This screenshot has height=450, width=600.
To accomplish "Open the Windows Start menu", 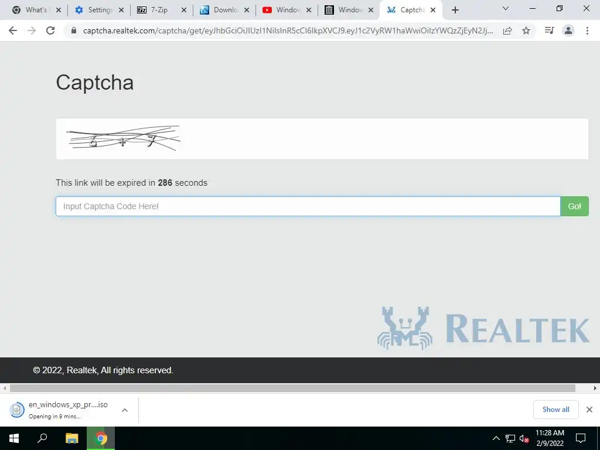I will pyautogui.click(x=14, y=438).
